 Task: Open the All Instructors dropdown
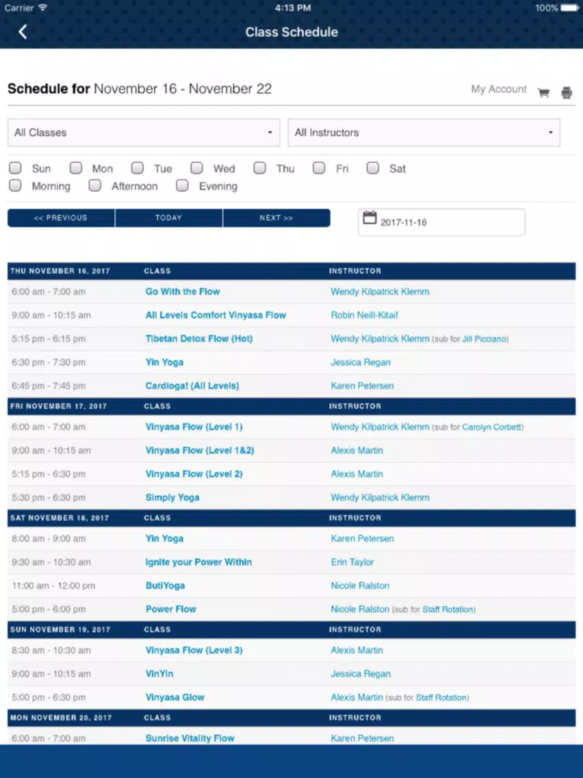(x=424, y=132)
